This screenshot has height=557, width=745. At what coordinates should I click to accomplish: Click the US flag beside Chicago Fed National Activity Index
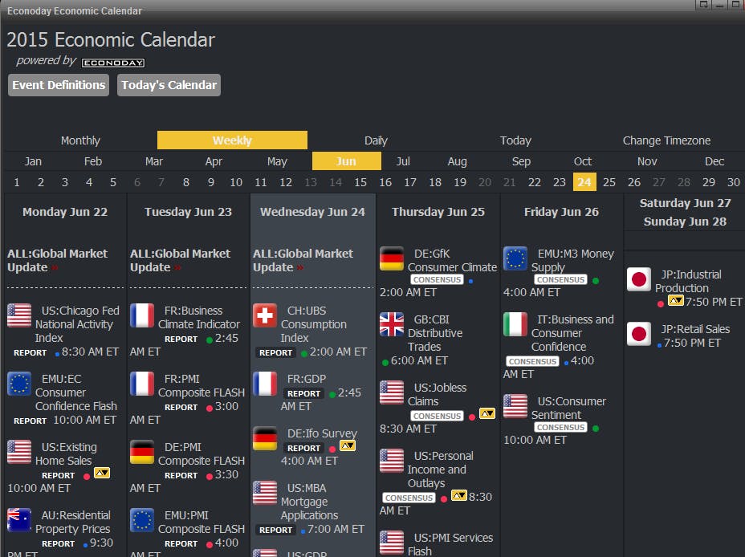19,315
